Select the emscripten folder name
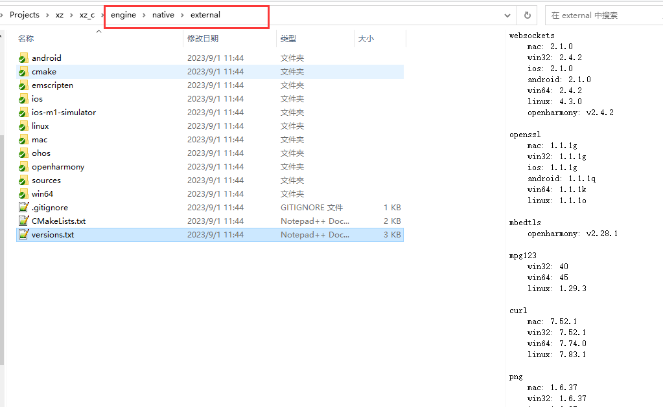The width and height of the screenshot is (663, 407). [x=52, y=85]
